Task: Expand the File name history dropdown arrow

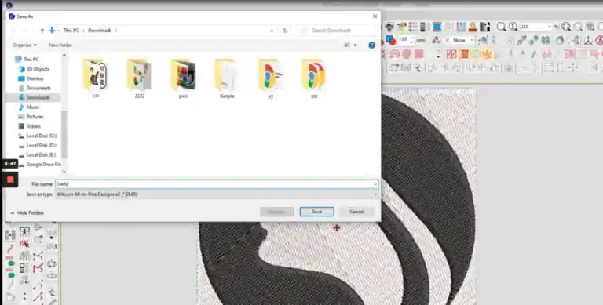Action: tap(375, 184)
